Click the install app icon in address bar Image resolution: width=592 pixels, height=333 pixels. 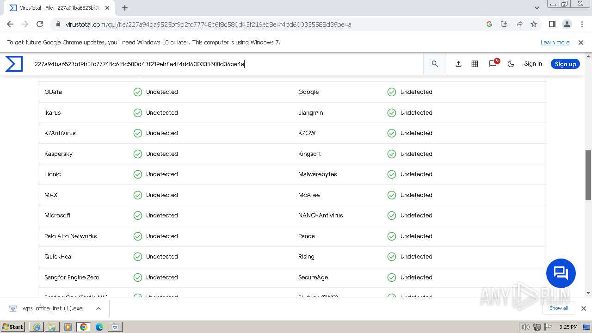point(504,24)
